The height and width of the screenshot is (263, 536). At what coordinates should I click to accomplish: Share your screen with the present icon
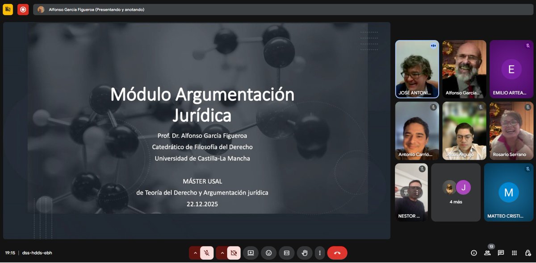click(x=251, y=253)
